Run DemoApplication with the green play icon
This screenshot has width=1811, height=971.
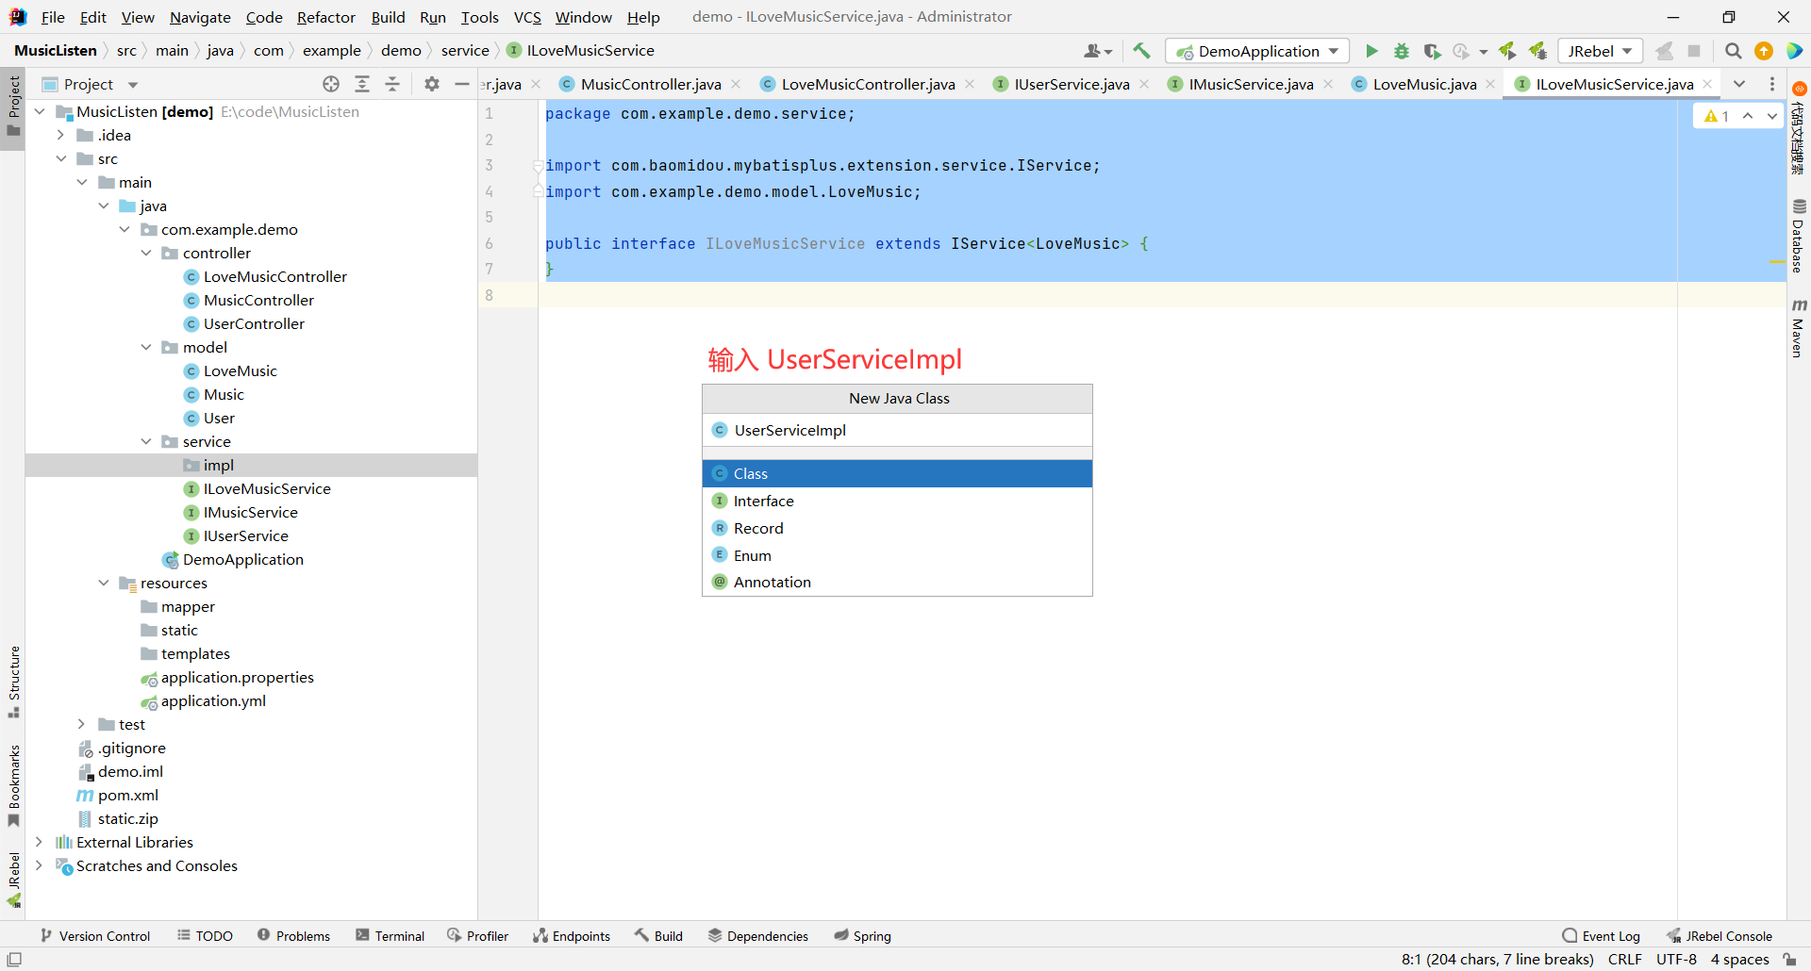tap(1371, 51)
